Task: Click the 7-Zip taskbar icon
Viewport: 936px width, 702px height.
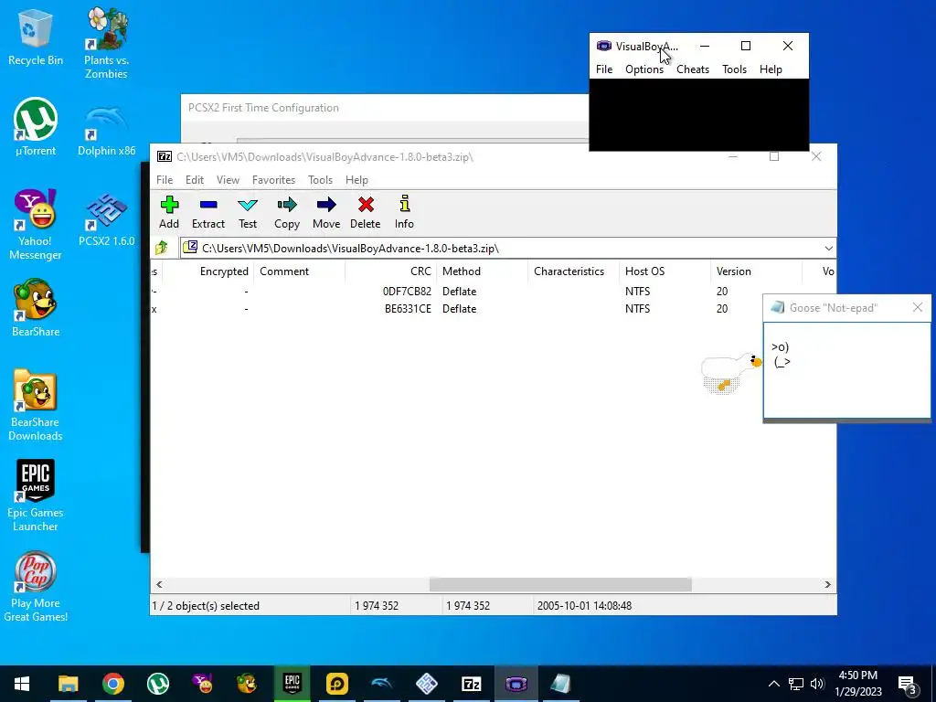Action: point(471,684)
